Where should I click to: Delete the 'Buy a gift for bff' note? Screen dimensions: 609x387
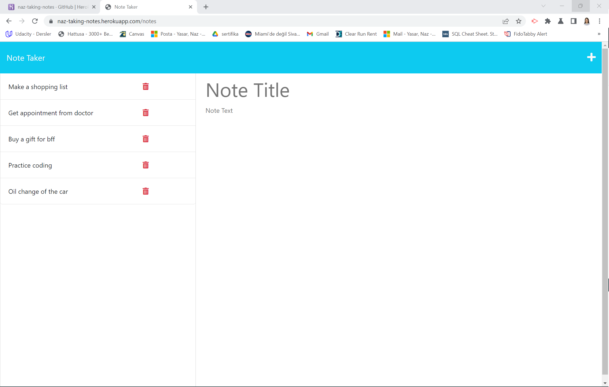[x=146, y=139]
